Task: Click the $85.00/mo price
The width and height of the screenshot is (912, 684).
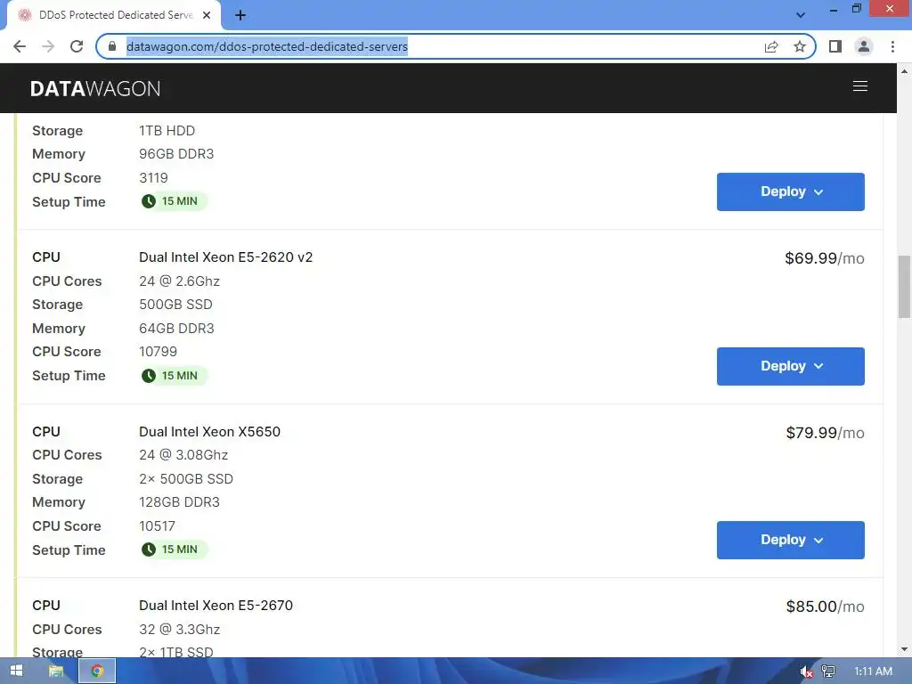Action: point(825,607)
